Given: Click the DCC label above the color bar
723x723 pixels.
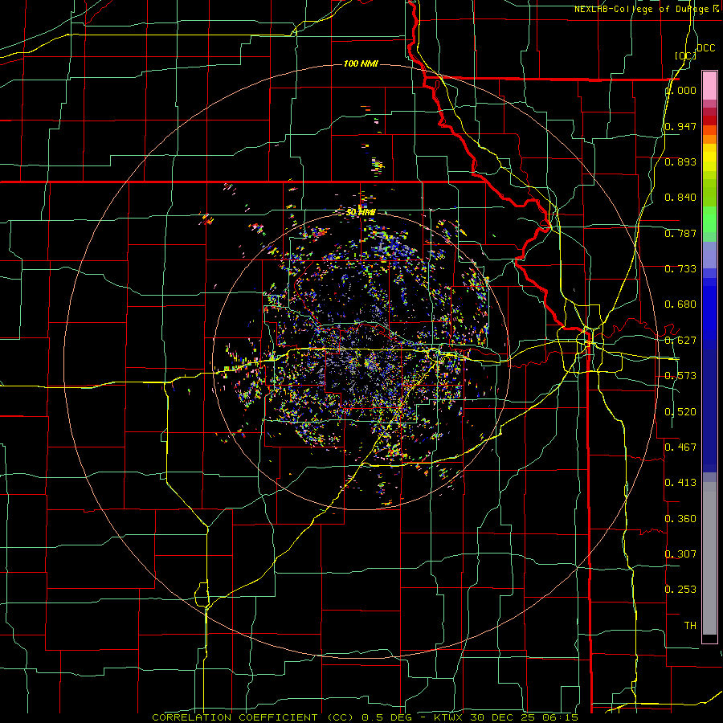Looking at the screenshot, I should tap(705, 48).
